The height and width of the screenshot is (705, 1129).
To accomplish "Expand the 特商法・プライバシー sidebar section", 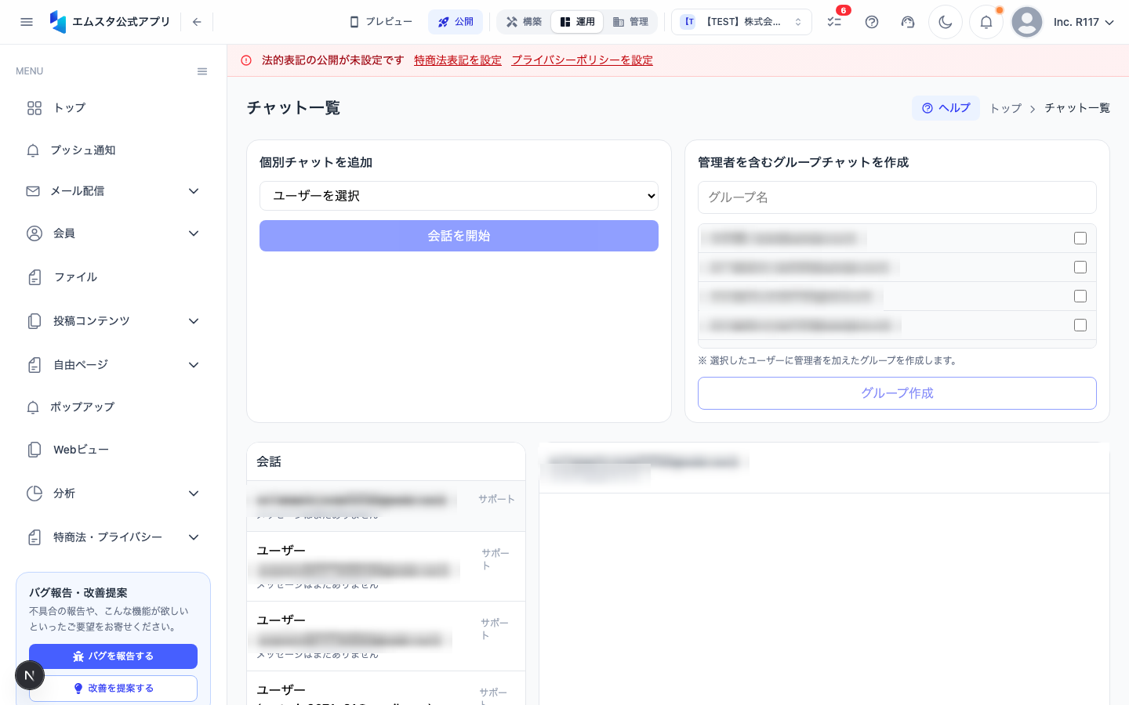I will (x=113, y=537).
